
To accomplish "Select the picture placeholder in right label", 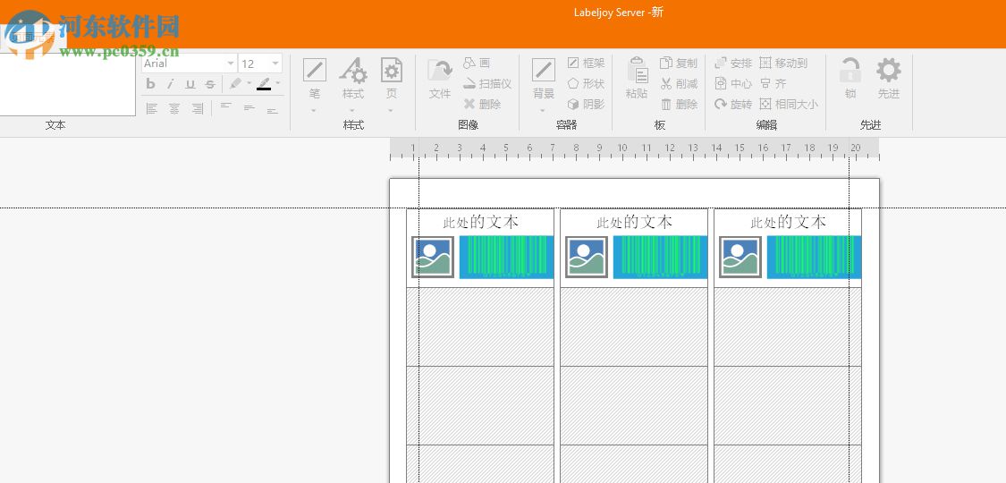I will [x=740, y=258].
